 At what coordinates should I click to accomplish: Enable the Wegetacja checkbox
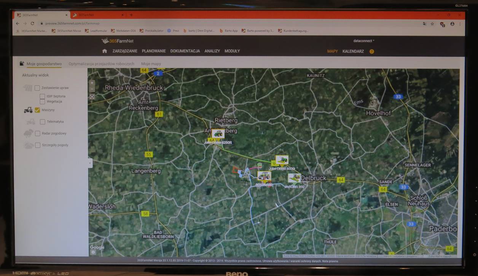pos(42,102)
